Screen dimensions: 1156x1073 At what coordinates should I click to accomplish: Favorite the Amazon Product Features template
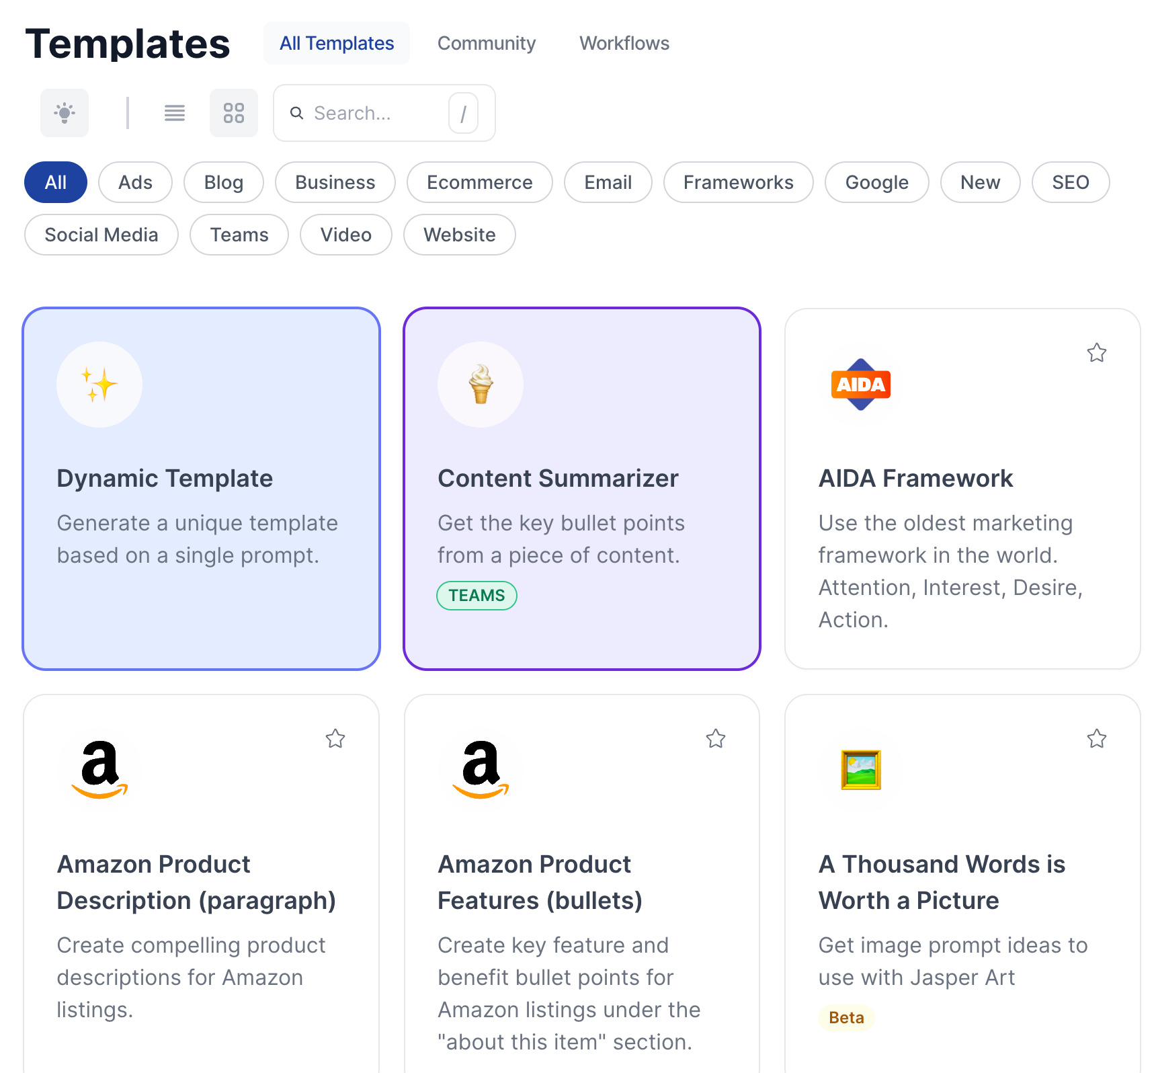pos(715,738)
